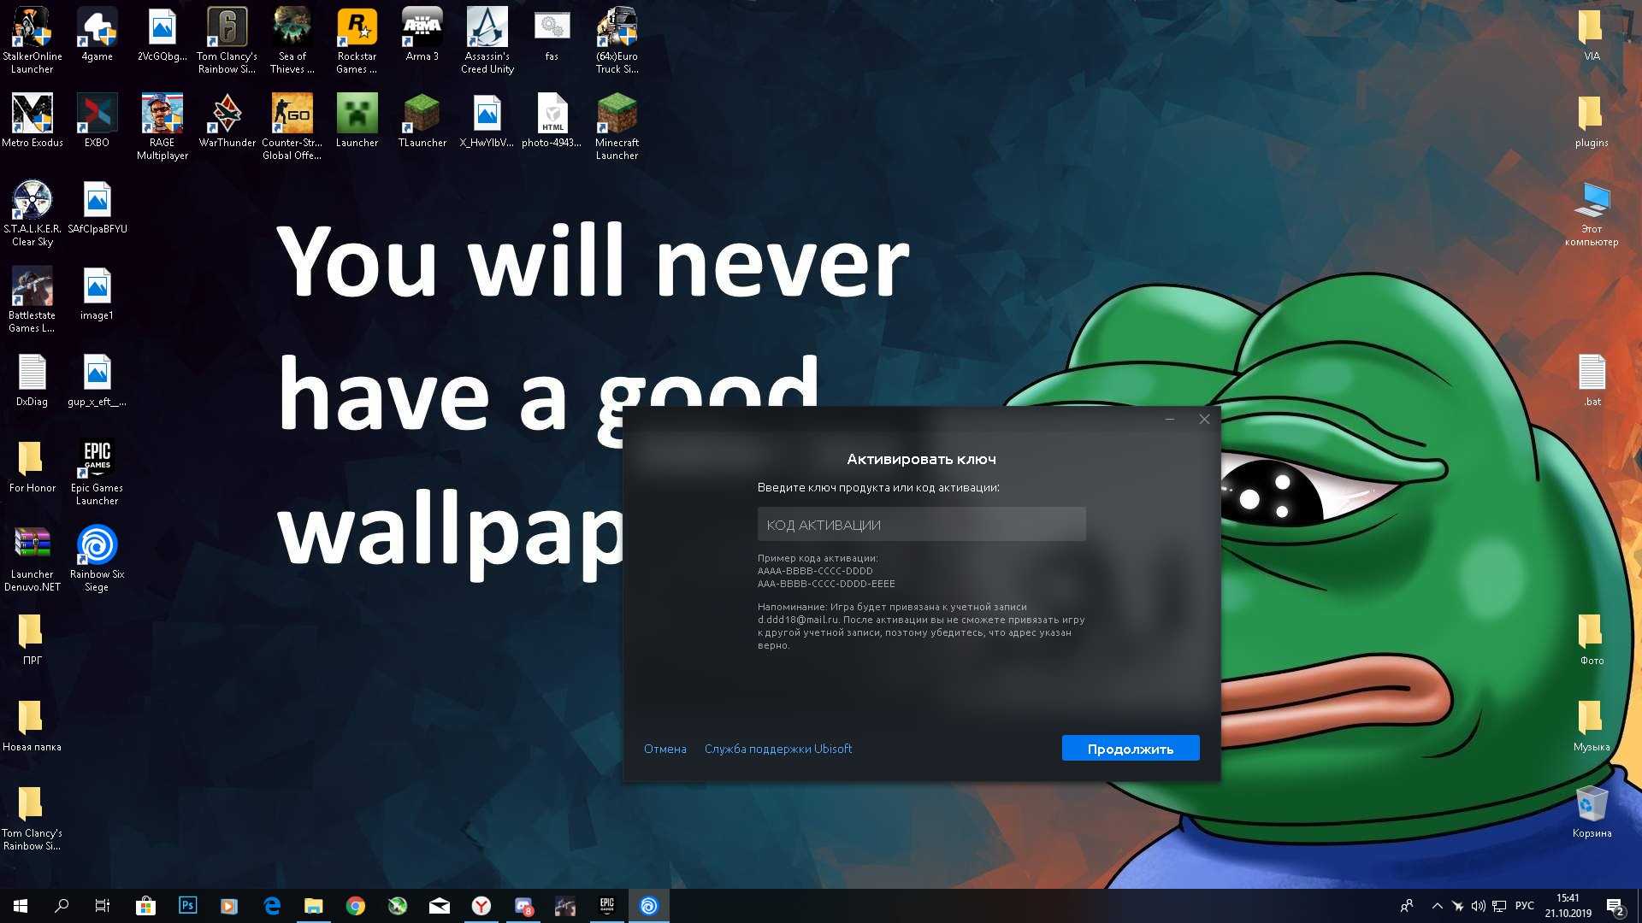This screenshot has height=923, width=1642.
Task: Open RAGE Multiplayer icon
Action: pos(162,126)
